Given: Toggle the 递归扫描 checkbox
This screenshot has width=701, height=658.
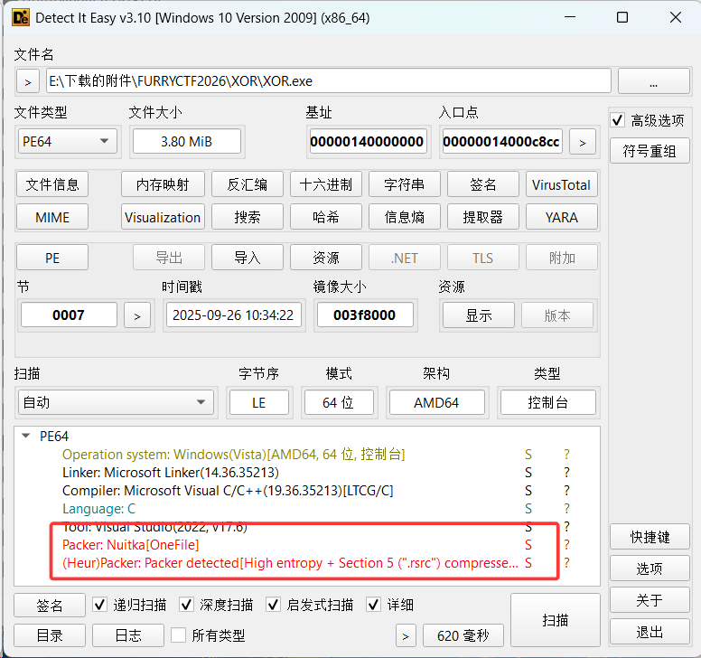Looking at the screenshot, I should coord(99,605).
